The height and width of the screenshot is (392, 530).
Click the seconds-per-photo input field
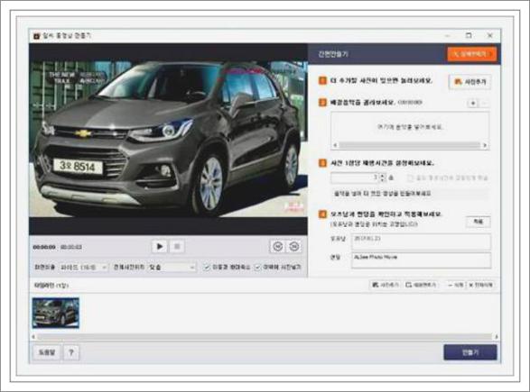tap(355, 178)
